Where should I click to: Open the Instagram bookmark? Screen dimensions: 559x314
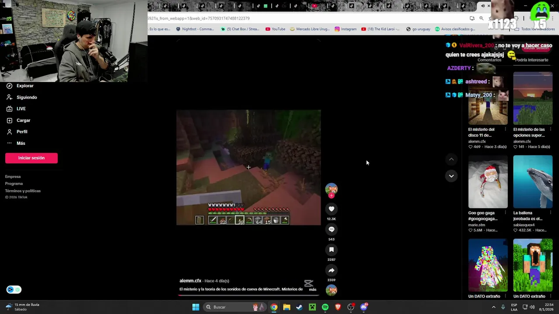(x=345, y=29)
